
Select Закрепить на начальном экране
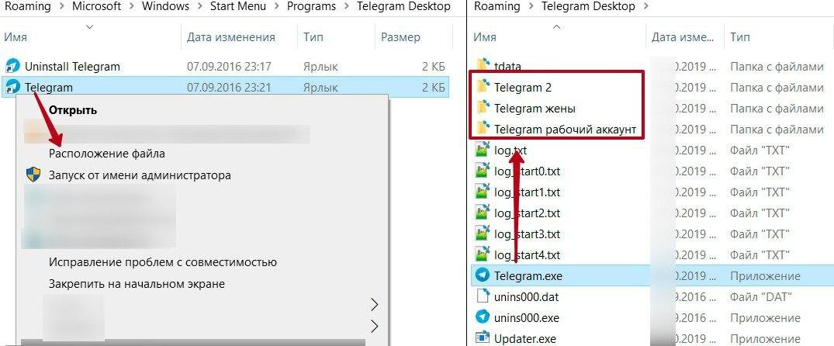137,284
